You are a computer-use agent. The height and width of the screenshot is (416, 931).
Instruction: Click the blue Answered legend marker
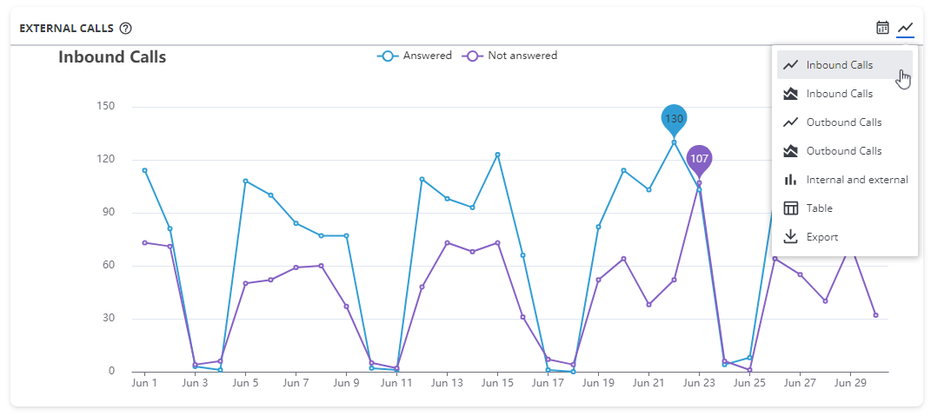[x=387, y=56]
